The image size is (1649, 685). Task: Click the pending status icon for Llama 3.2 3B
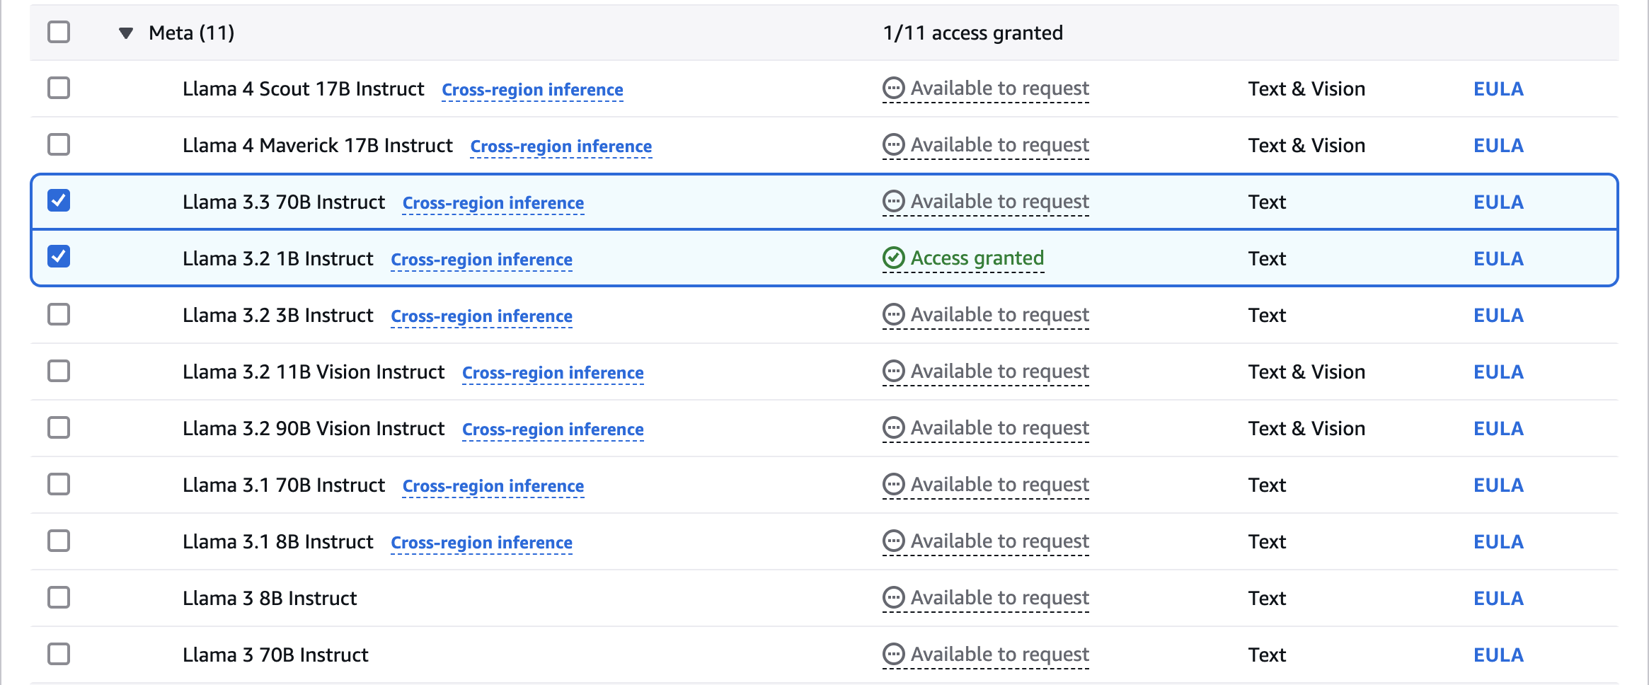coord(894,315)
